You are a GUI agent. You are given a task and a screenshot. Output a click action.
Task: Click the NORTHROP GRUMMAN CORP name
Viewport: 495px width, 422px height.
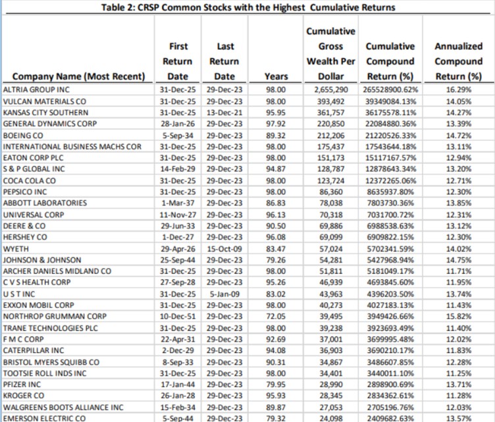tap(55, 316)
